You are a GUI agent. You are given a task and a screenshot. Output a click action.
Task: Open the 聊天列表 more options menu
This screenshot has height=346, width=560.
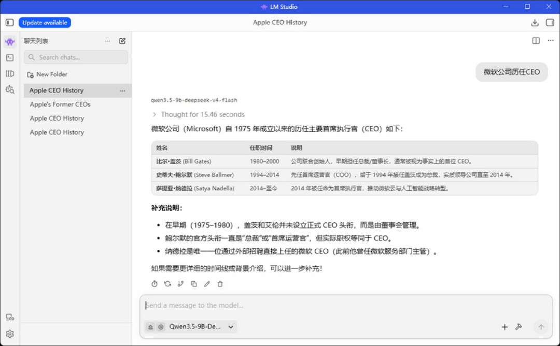(107, 41)
